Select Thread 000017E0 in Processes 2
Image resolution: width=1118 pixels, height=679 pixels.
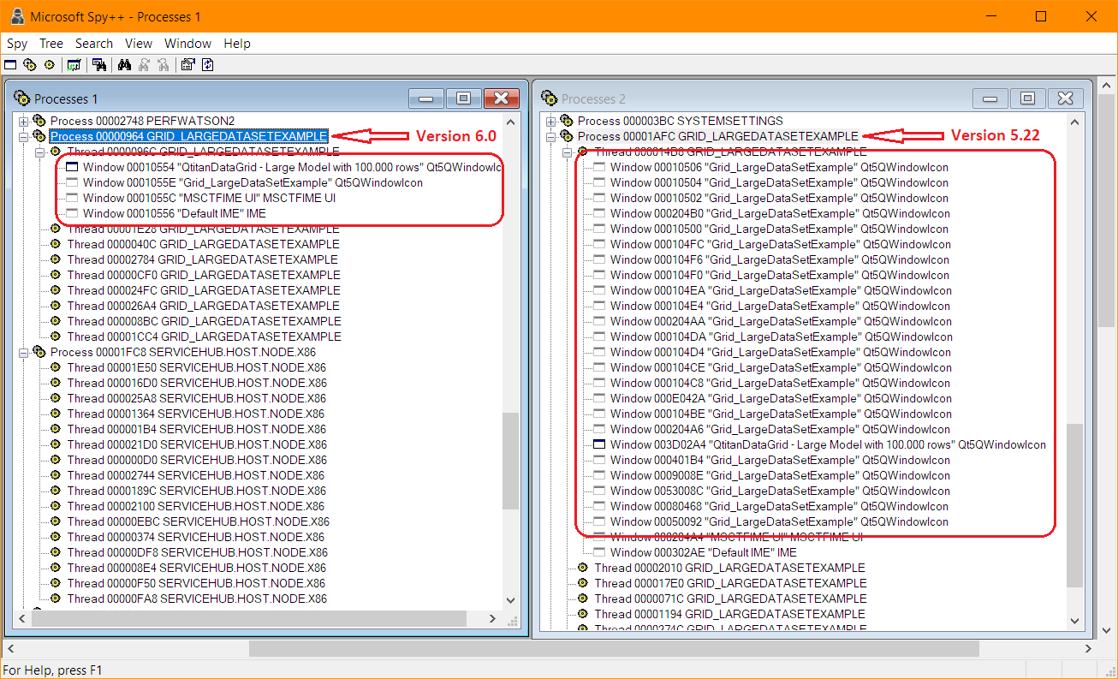730,583
